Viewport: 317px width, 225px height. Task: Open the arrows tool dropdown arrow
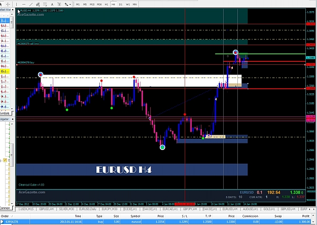click(x=70, y=4)
